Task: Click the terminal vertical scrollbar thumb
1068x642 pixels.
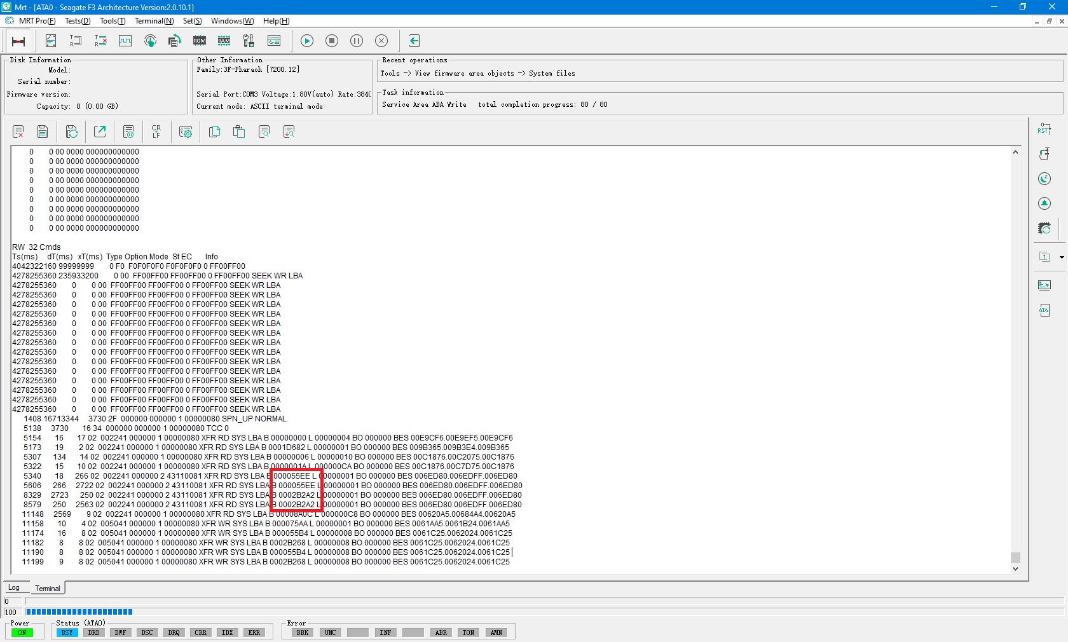Action: click(x=1015, y=557)
